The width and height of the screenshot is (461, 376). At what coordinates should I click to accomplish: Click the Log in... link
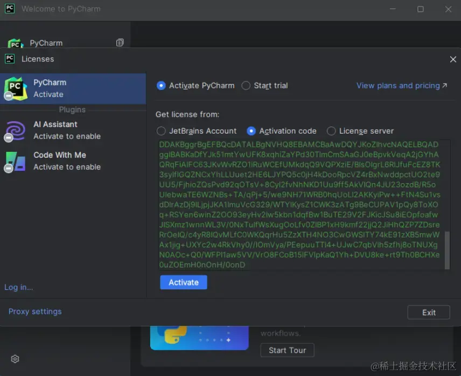[18, 287]
